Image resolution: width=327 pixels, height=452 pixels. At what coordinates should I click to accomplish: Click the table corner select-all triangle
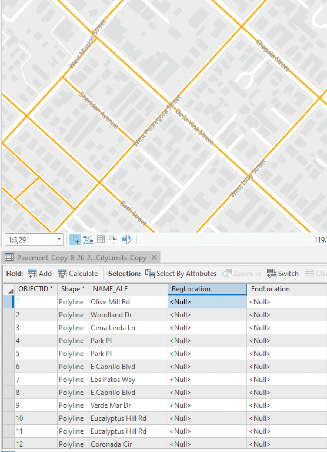point(11,291)
